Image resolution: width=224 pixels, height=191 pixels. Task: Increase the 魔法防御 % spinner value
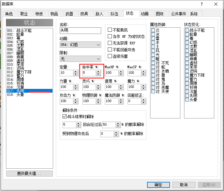point(121,100)
